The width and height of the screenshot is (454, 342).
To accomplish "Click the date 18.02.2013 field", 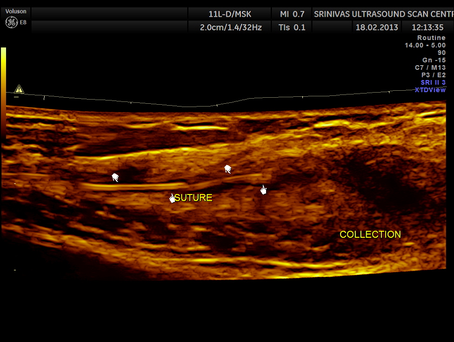I will (x=377, y=27).
